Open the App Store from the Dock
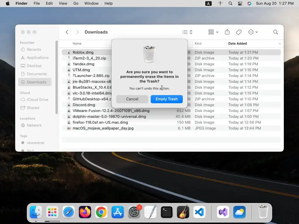 [117, 212]
